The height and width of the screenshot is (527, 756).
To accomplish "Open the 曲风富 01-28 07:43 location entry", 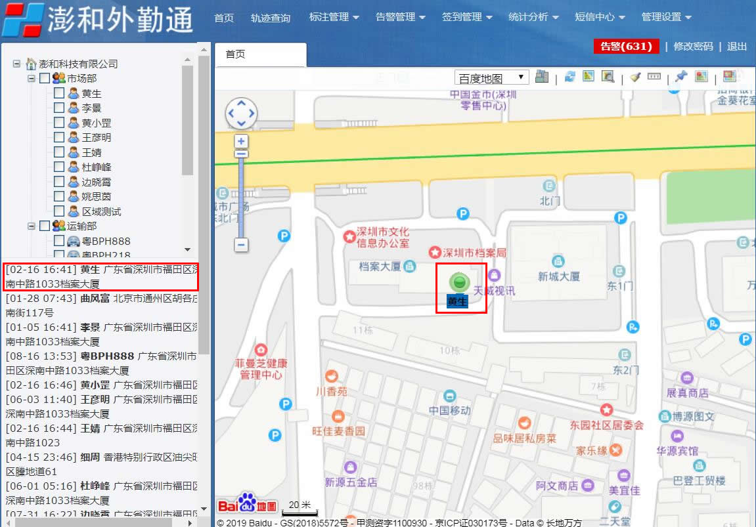I will [102, 305].
